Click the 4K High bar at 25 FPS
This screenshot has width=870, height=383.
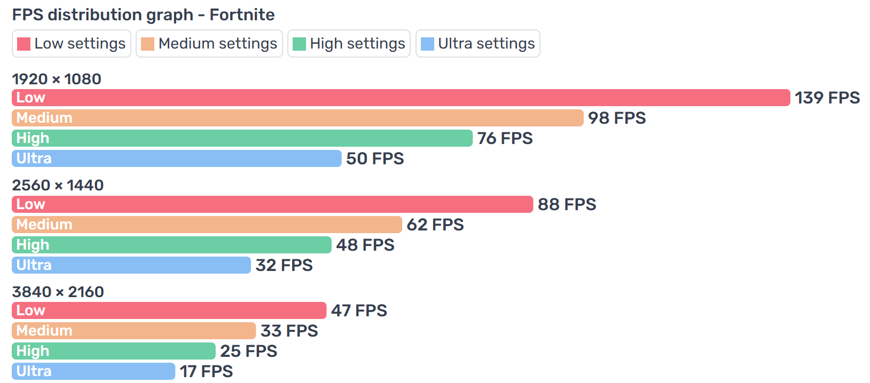[x=113, y=351]
